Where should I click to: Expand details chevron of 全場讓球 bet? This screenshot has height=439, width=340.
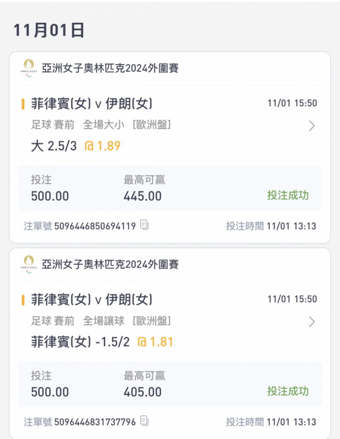coord(312,322)
